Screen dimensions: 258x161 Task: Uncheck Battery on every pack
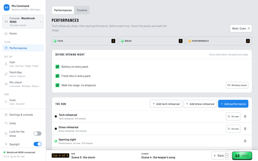57,66
